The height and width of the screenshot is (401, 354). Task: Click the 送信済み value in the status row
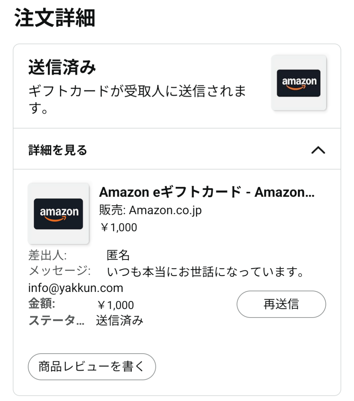[119, 320]
